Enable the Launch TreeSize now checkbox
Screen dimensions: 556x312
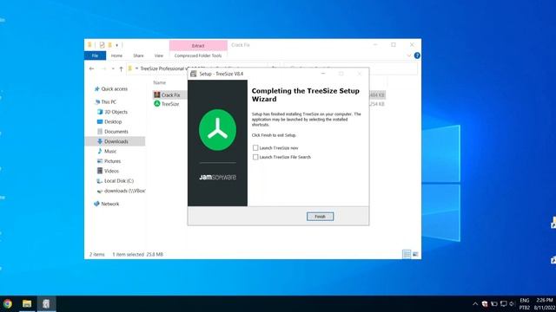(x=255, y=148)
